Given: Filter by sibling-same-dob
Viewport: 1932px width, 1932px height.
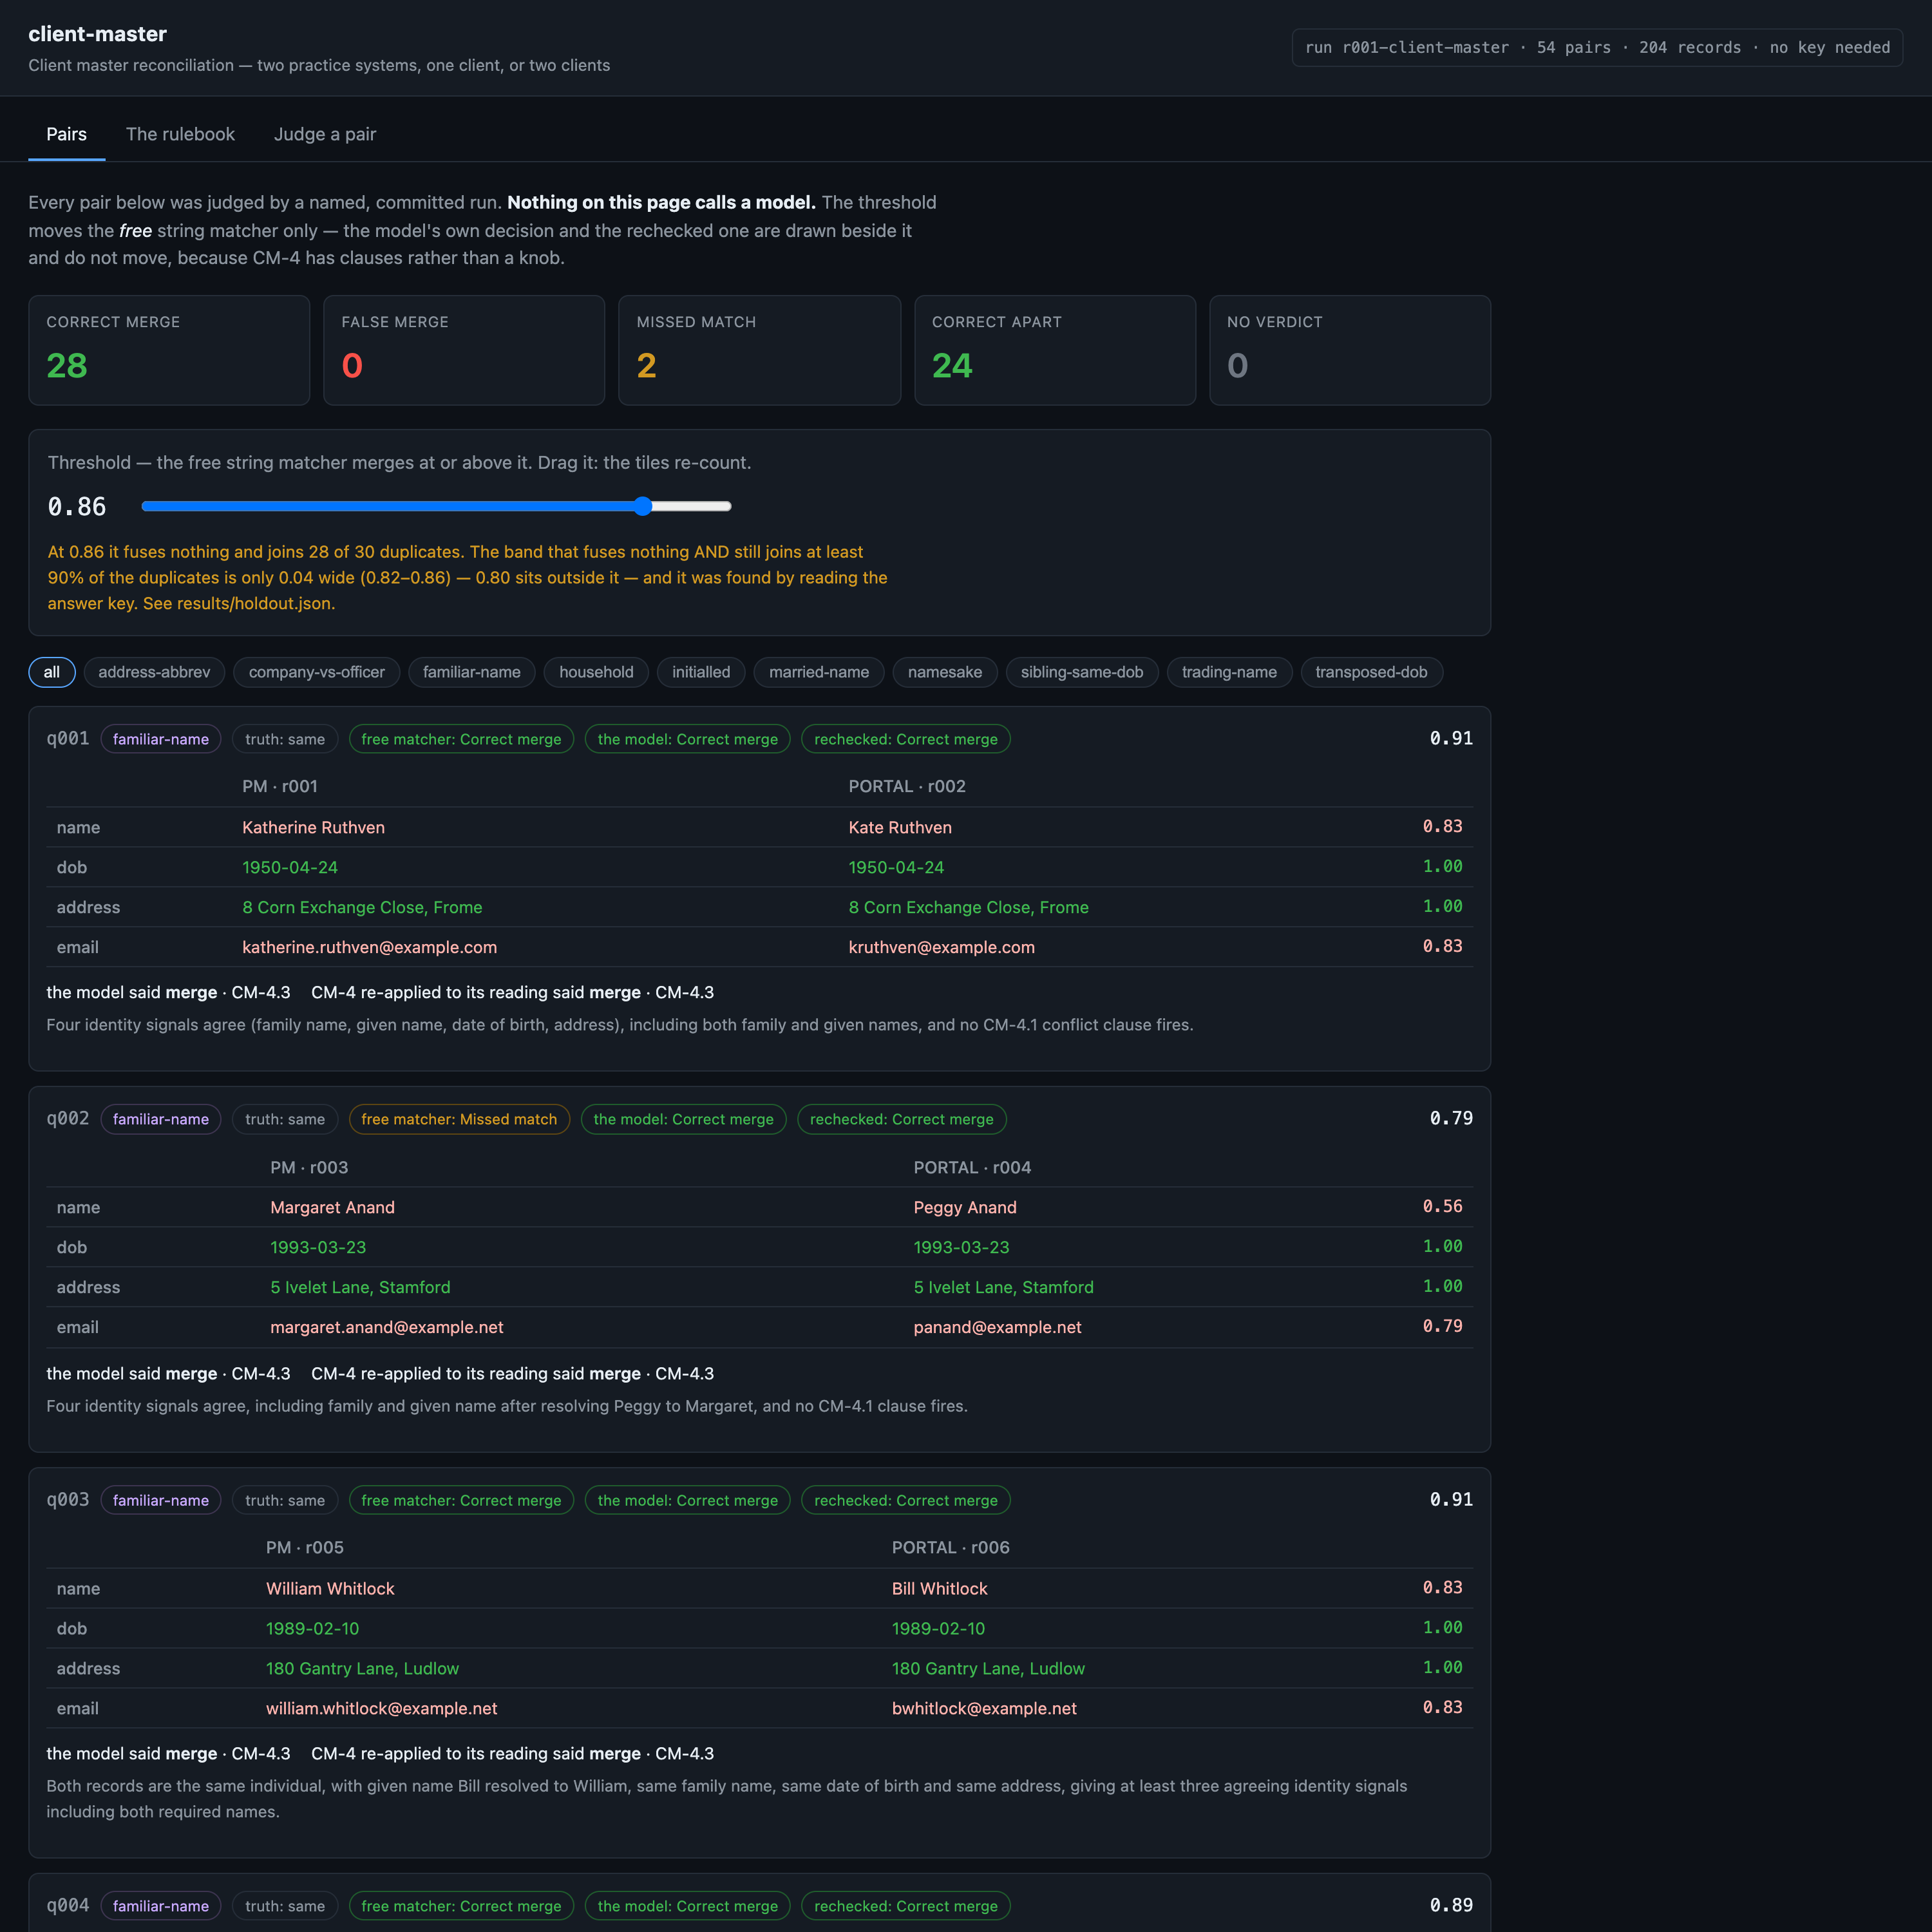Looking at the screenshot, I should (x=1082, y=672).
